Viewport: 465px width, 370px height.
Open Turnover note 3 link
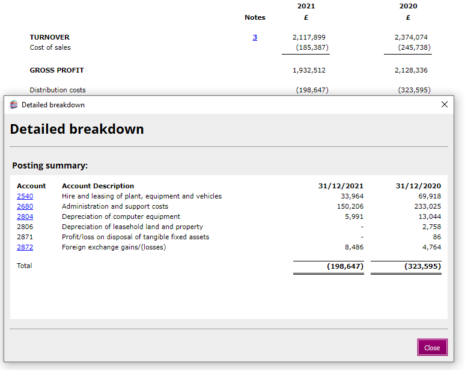pyautogui.click(x=255, y=37)
